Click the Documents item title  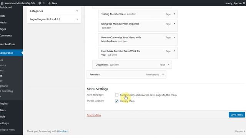click(x=102, y=65)
